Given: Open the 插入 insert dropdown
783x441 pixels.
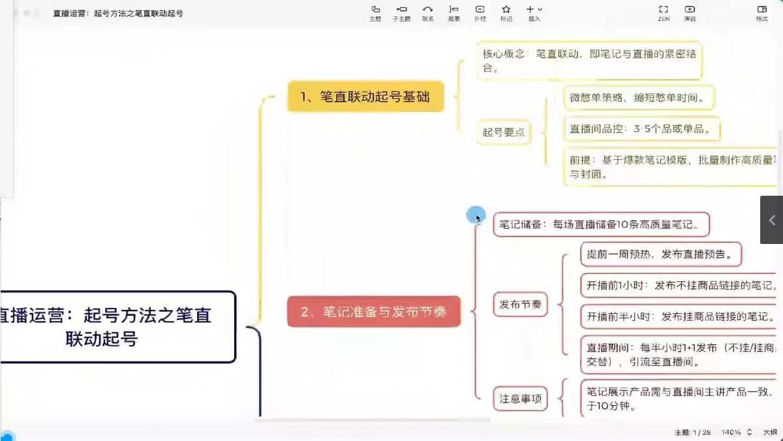Looking at the screenshot, I should tap(534, 12).
